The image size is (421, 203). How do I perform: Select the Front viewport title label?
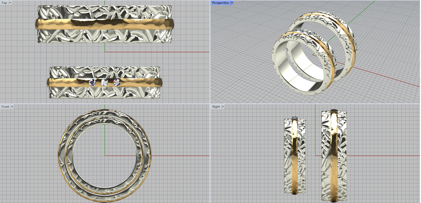(x=5, y=106)
